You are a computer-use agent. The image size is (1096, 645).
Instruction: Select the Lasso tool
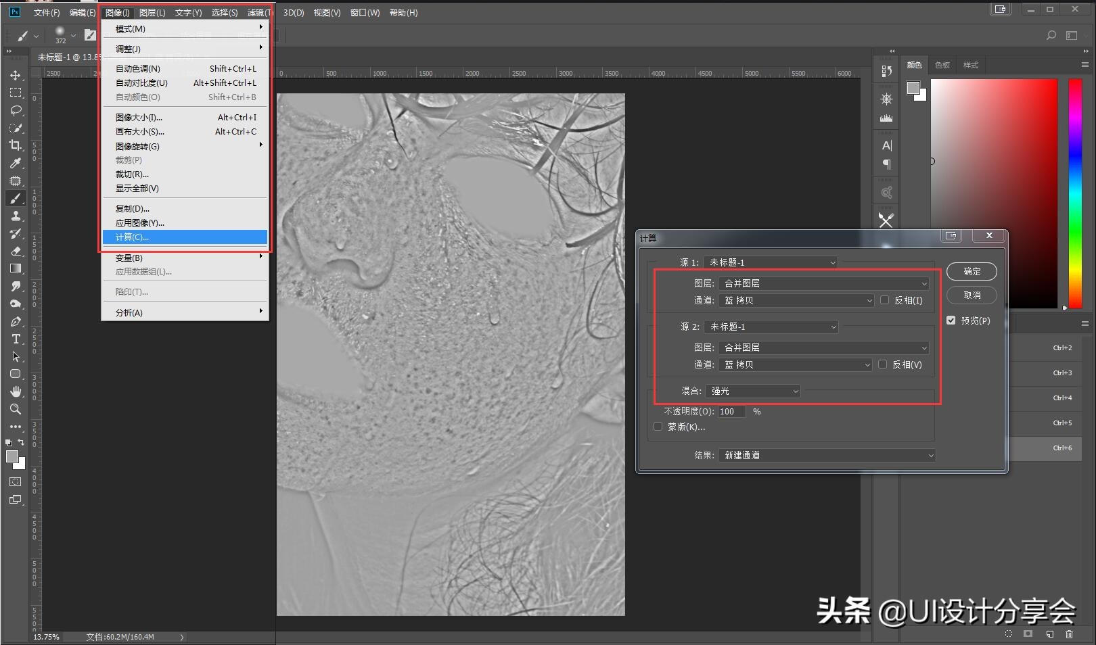[x=16, y=110]
